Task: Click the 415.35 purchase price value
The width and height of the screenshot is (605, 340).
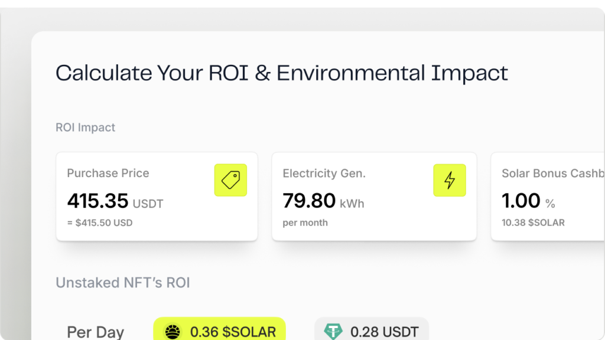Action: [x=97, y=201]
